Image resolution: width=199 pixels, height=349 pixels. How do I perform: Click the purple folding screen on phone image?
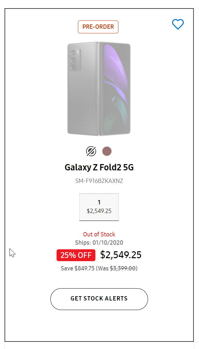click(x=115, y=73)
